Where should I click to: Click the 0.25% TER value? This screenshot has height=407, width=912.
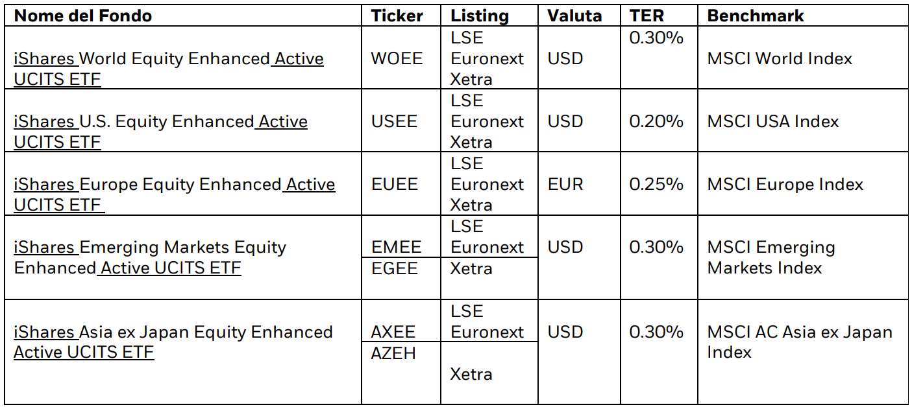pos(656,184)
